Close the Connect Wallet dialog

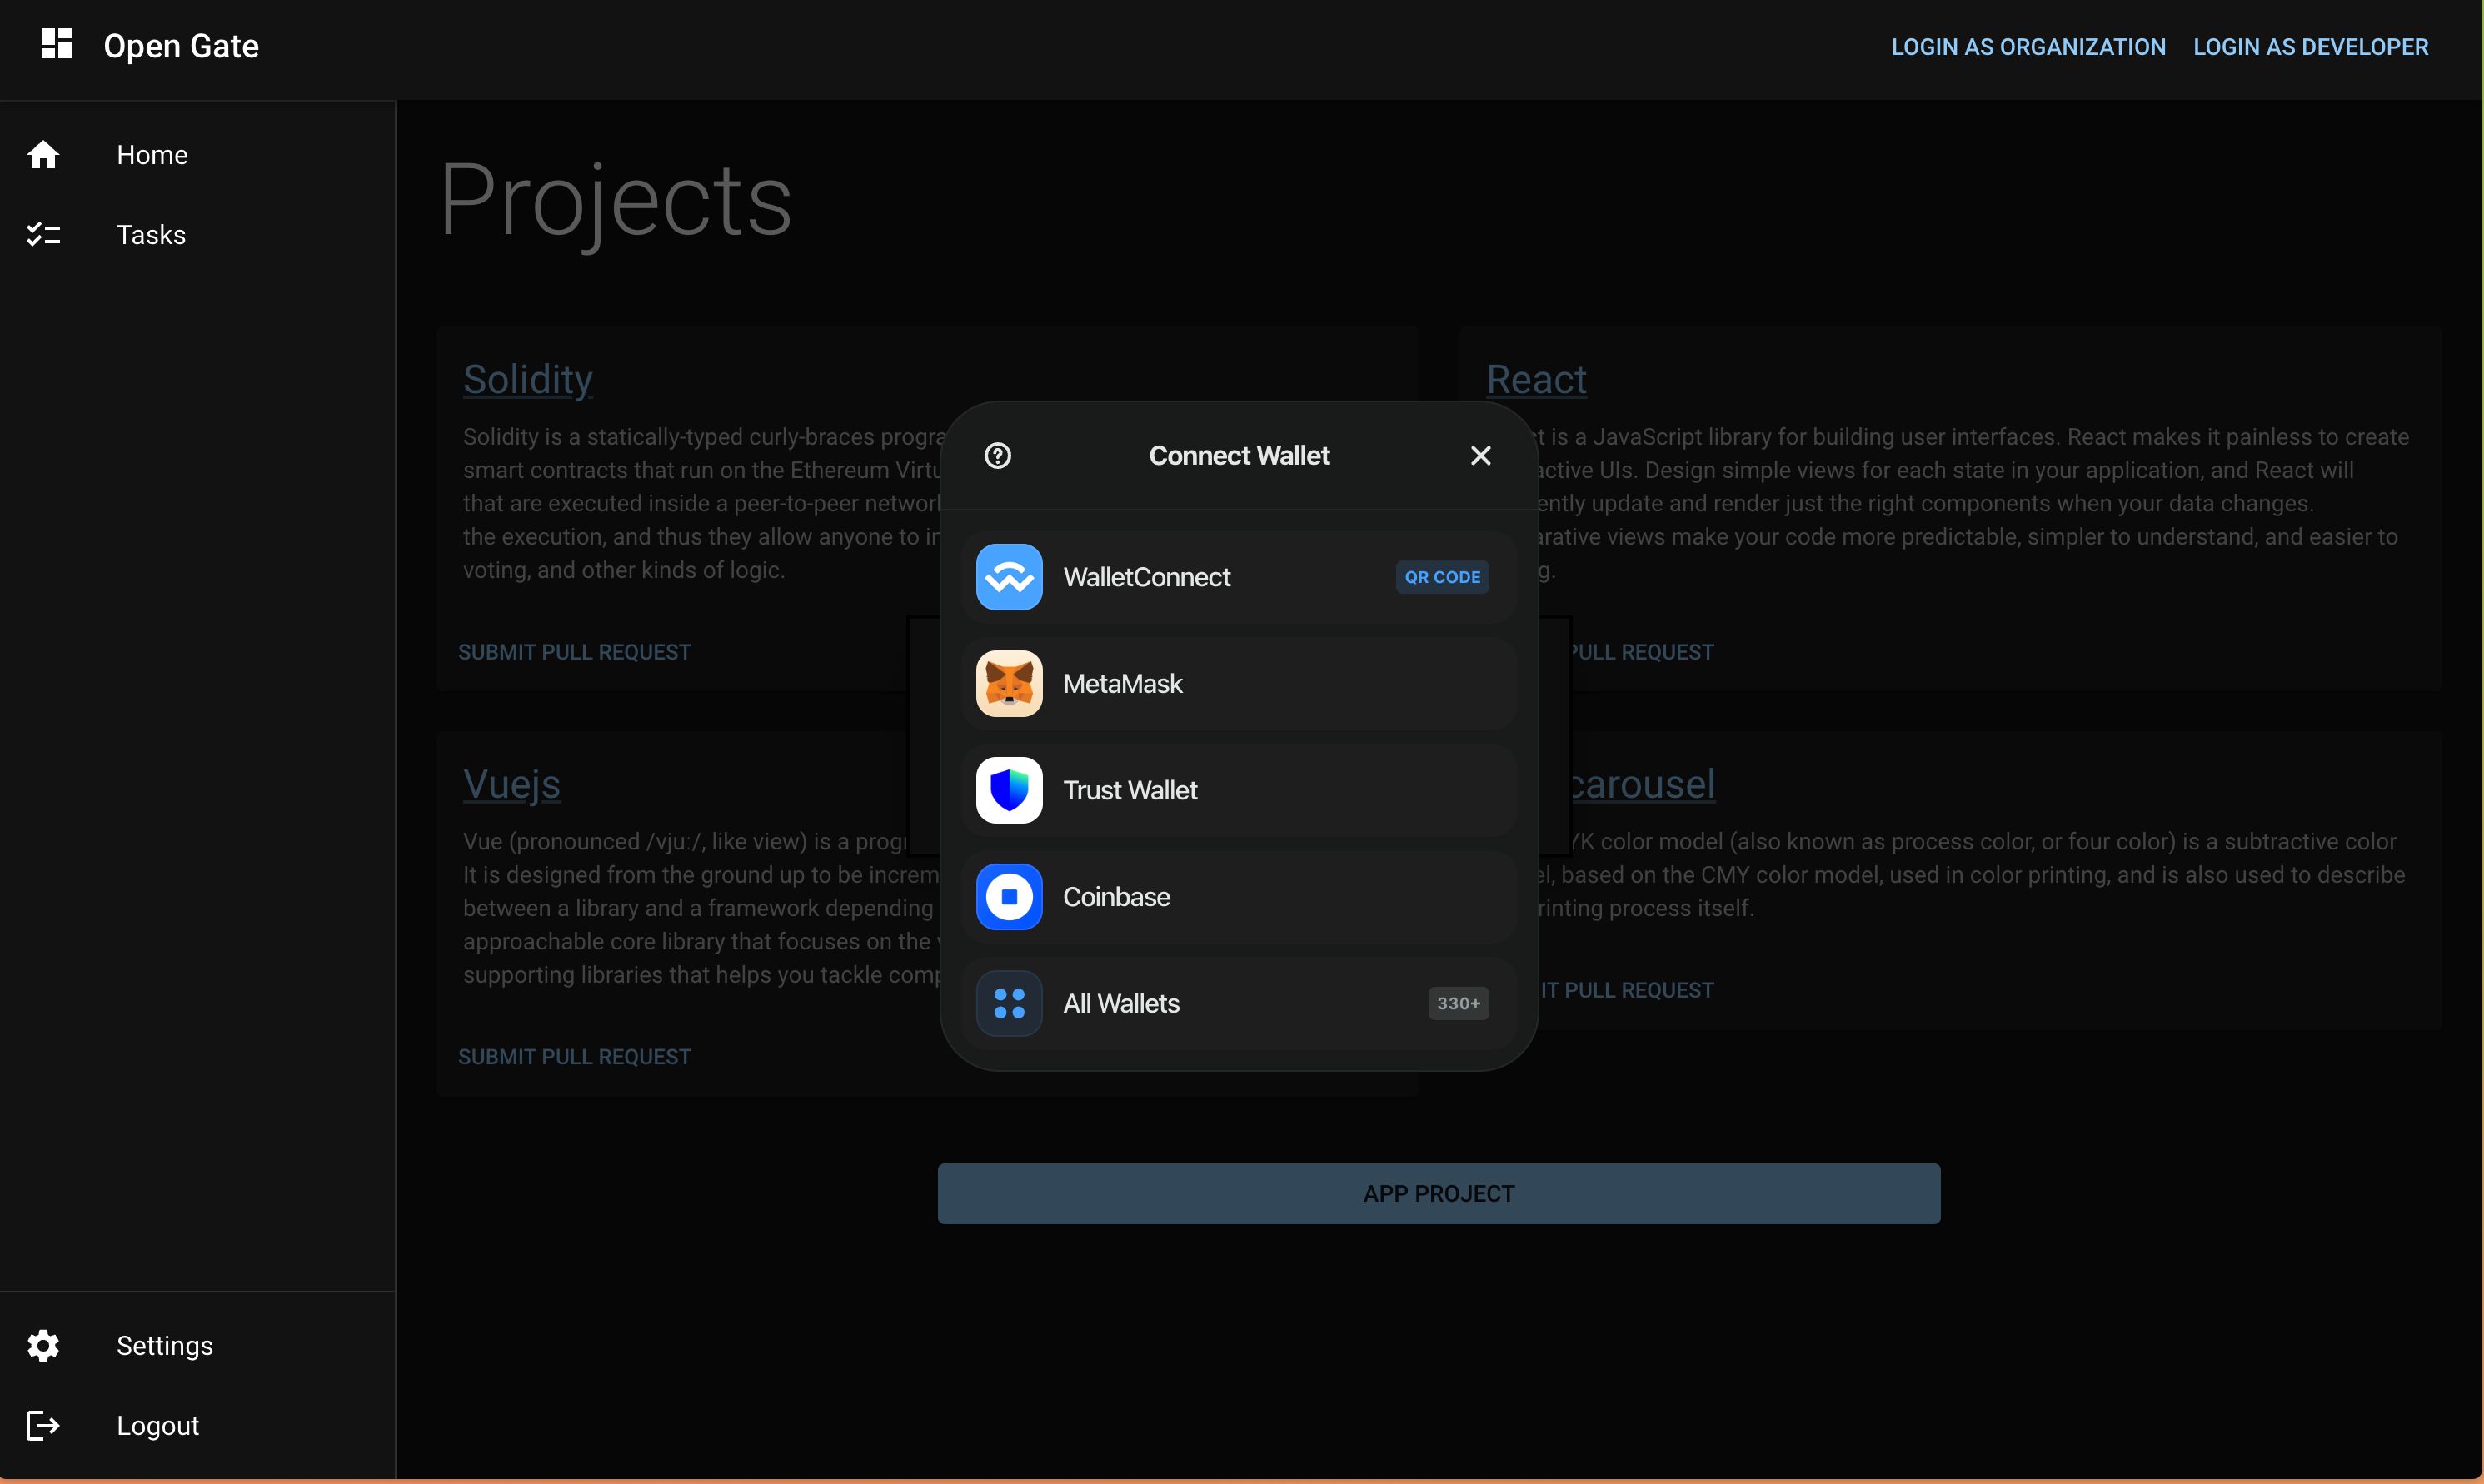[x=1481, y=456]
